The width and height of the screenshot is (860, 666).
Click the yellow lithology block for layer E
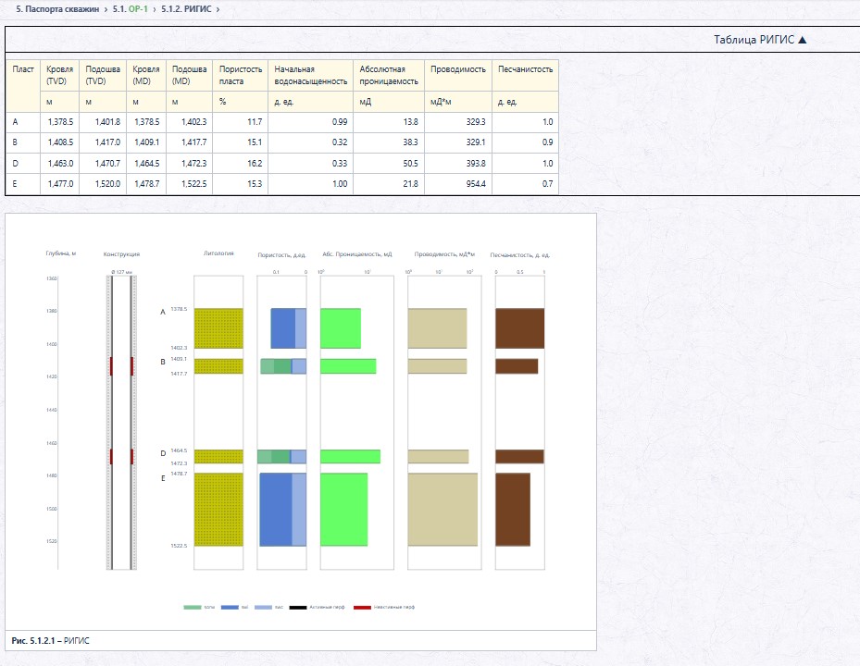coord(218,510)
